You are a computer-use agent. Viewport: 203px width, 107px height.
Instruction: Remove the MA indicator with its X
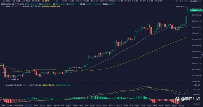click(x=20, y=6)
